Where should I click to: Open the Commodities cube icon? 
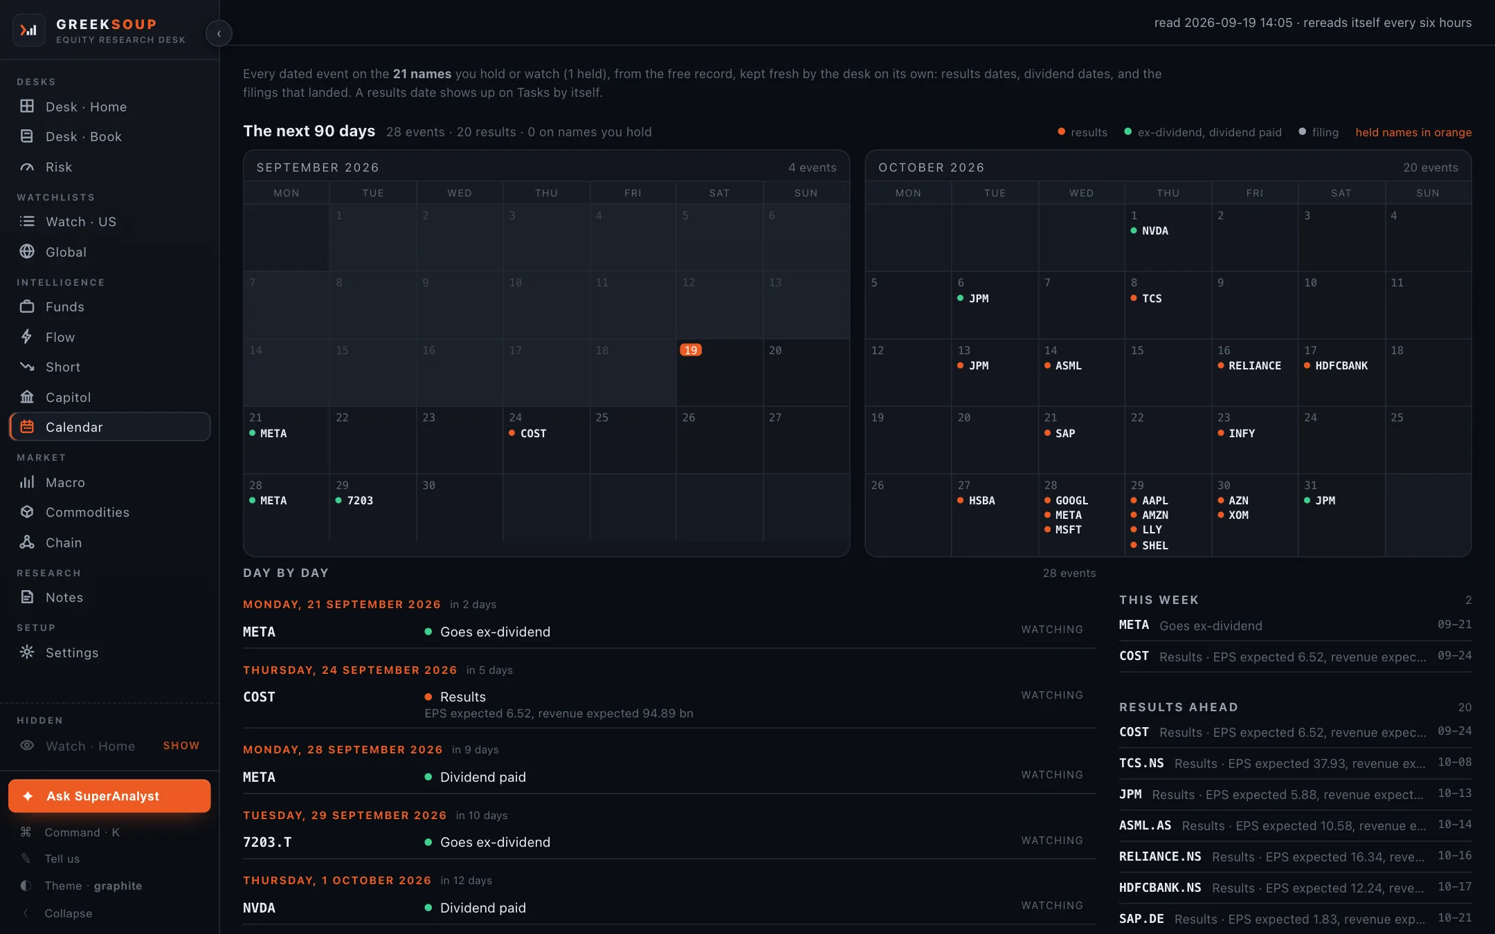tap(27, 512)
